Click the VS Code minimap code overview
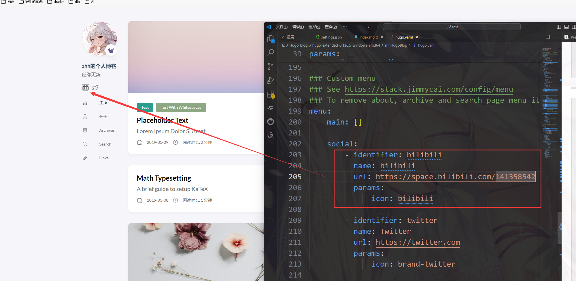Viewport: 576px width, 281px height. pyautogui.click(x=550, y=101)
